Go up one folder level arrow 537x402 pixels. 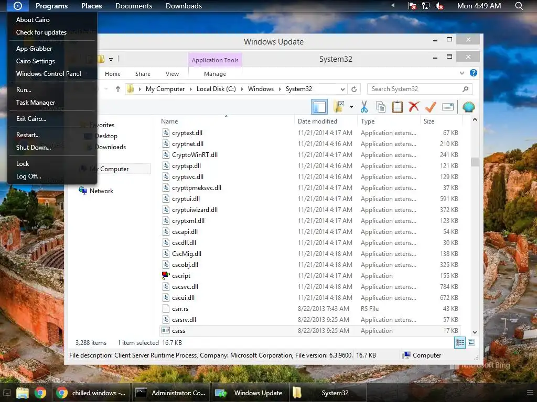[x=118, y=89]
